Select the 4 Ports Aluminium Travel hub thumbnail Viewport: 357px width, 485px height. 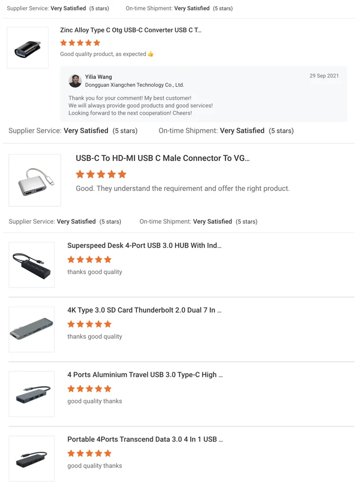[x=32, y=394]
